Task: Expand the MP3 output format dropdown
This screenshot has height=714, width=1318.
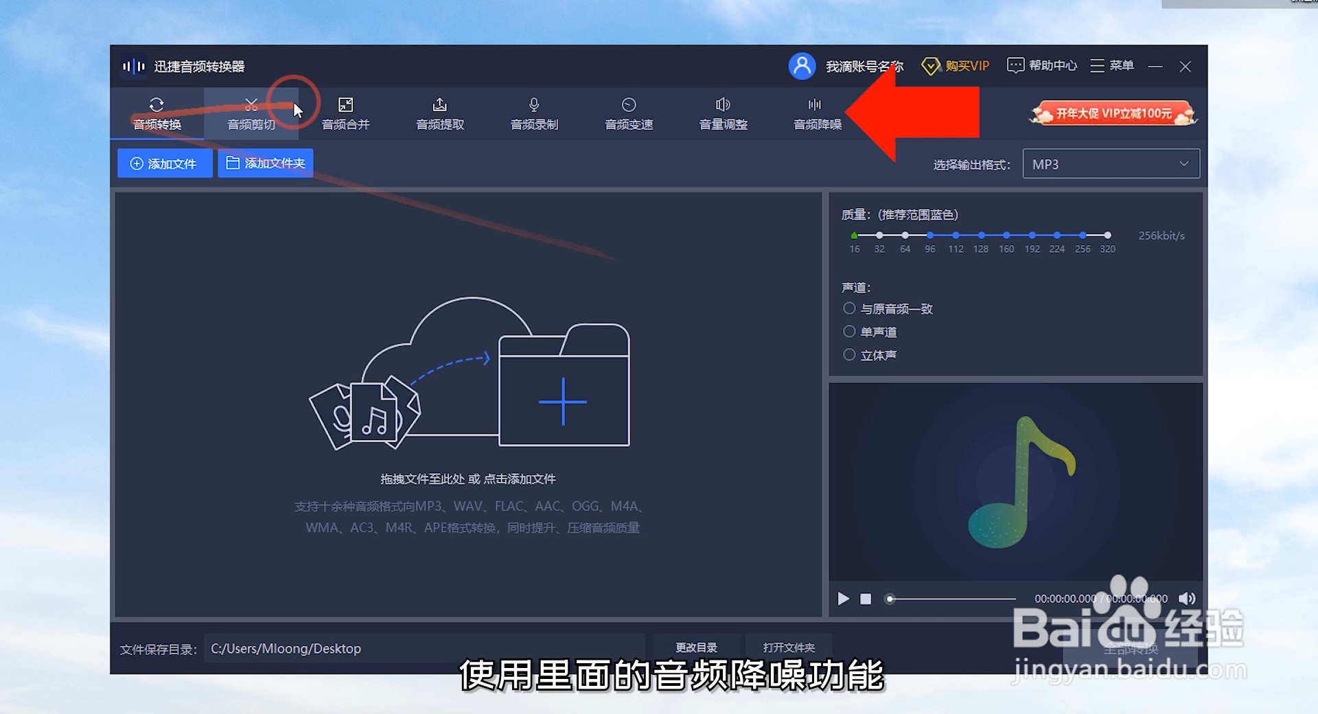Action: pyautogui.click(x=1111, y=164)
